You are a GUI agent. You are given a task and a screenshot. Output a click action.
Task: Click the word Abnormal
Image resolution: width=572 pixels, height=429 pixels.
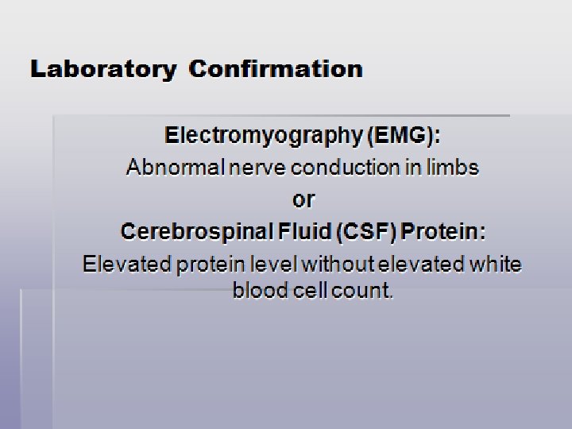[176, 168]
